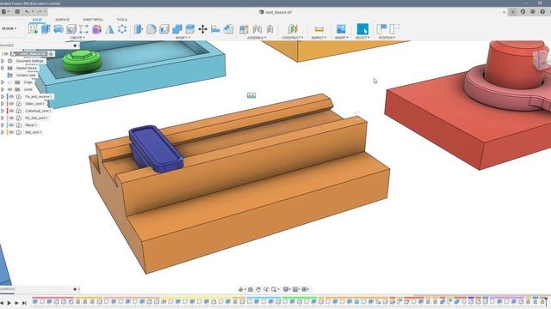551x309 pixels.
Task: Switch to the SOLID tab
Action: point(37,20)
